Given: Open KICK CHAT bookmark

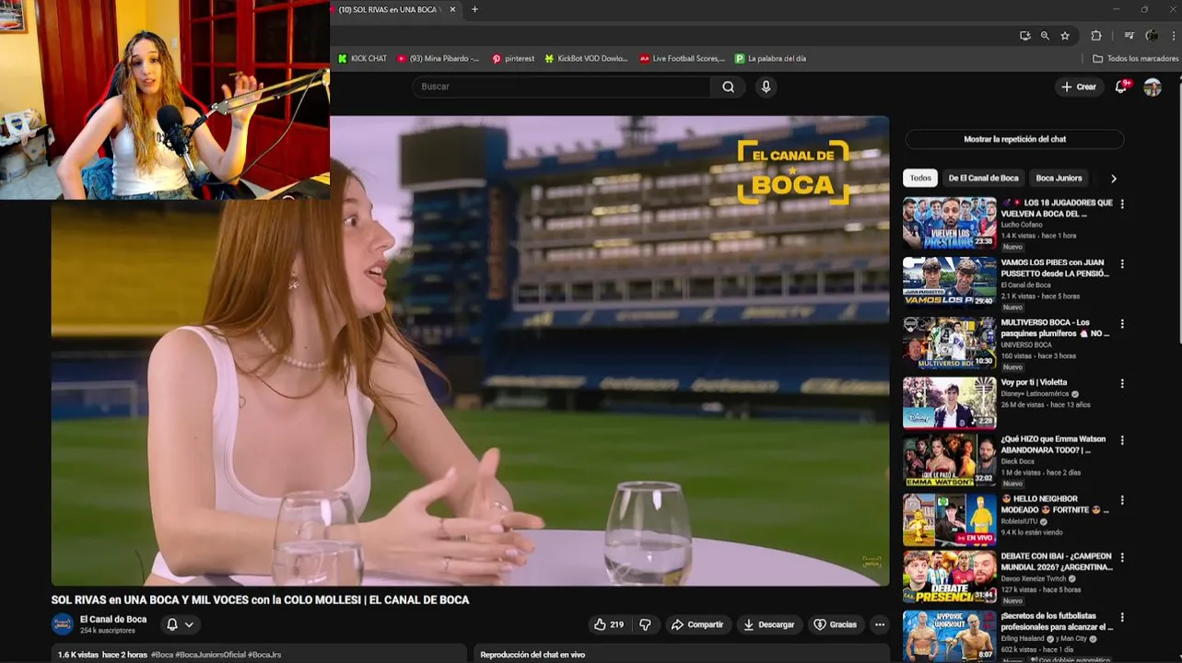Looking at the screenshot, I should 362,58.
